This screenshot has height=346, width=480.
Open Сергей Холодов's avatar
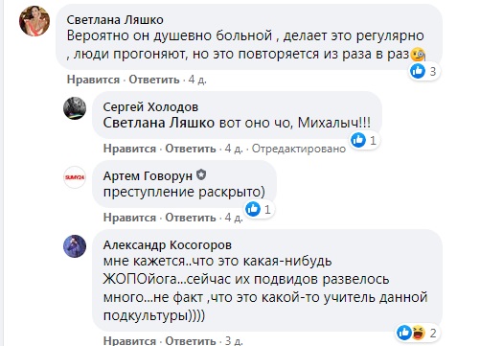click(x=75, y=108)
